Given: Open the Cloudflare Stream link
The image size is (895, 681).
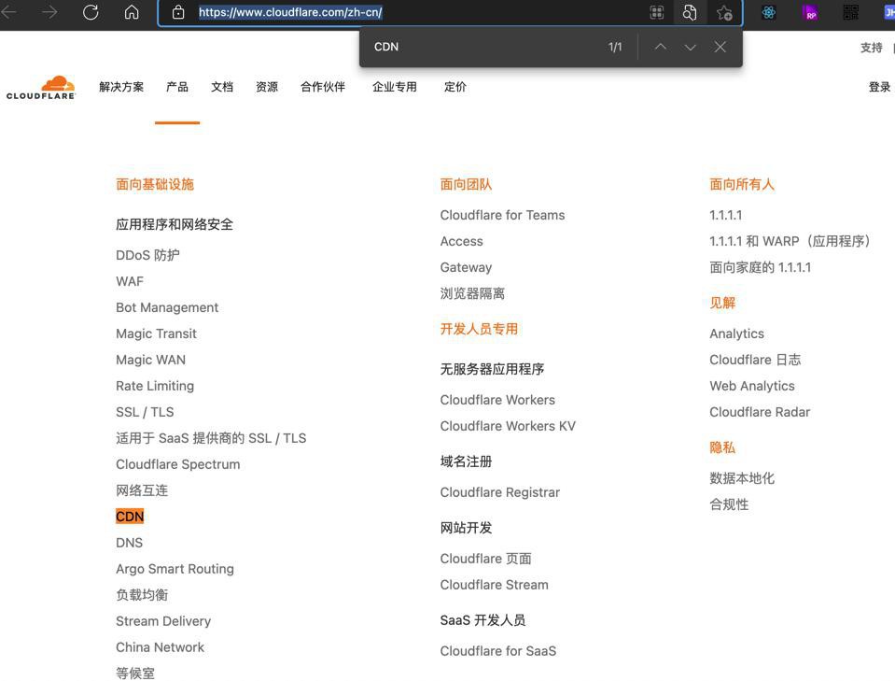Looking at the screenshot, I should click(495, 585).
